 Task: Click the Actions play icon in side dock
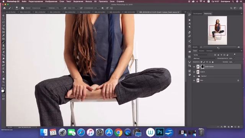click(x=189, y=20)
